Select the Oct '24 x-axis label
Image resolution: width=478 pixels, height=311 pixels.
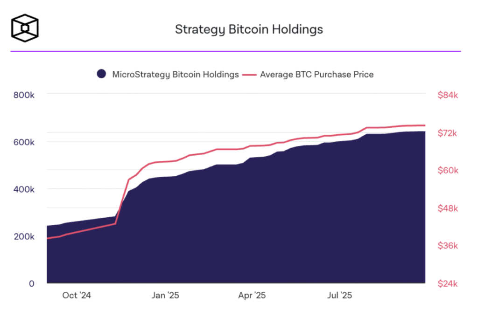tap(77, 295)
